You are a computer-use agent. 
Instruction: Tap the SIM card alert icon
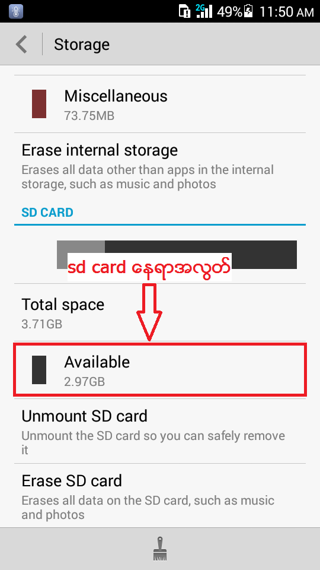184,11
